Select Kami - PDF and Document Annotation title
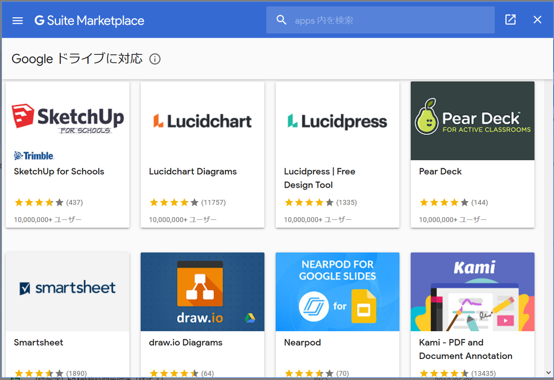 pos(465,349)
